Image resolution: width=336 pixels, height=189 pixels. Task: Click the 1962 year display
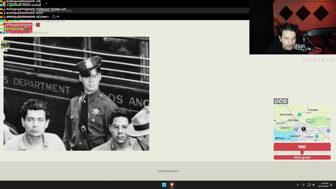[x=302, y=147]
